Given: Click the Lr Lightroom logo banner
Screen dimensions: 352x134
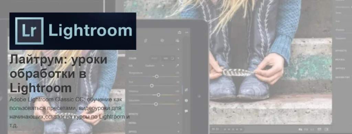Looking at the screenshot, I should (x=73, y=31).
